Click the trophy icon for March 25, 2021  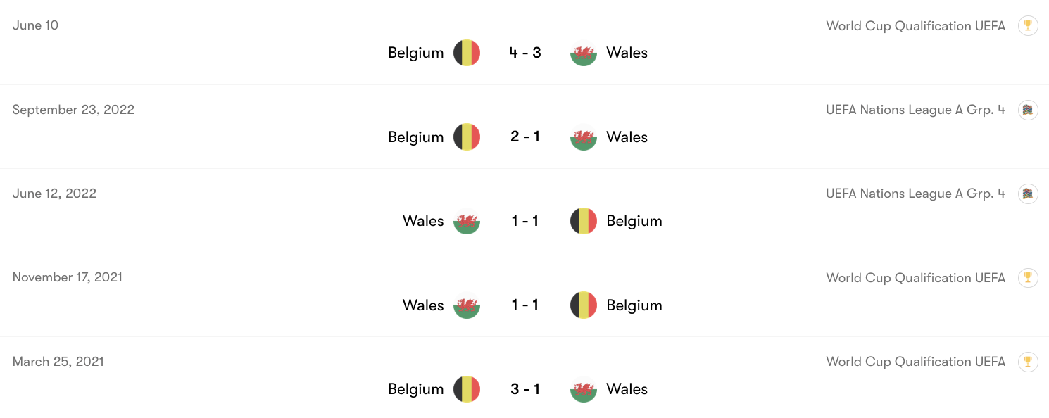tap(1028, 362)
